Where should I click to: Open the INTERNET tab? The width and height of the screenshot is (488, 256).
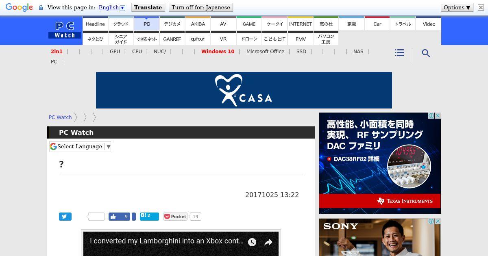click(300, 24)
